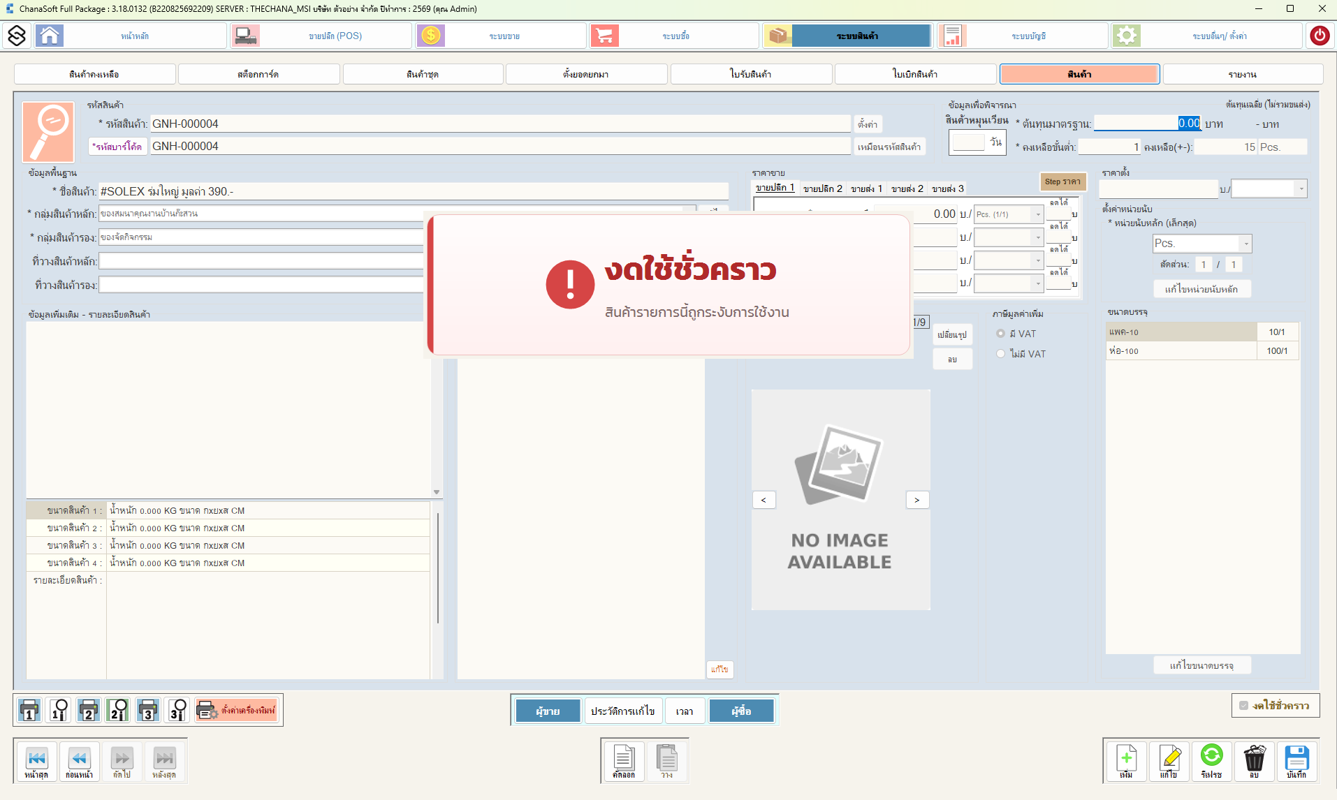Go to first record หน้าสุด

36,762
